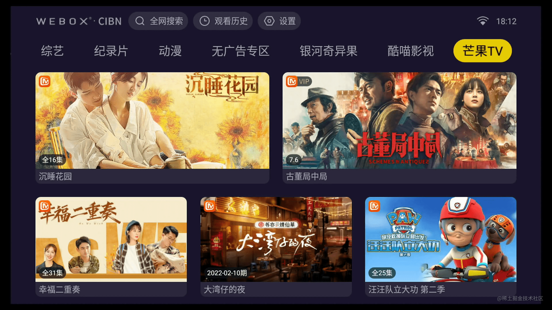Switch to the 综艺 tab

tap(52, 51)
